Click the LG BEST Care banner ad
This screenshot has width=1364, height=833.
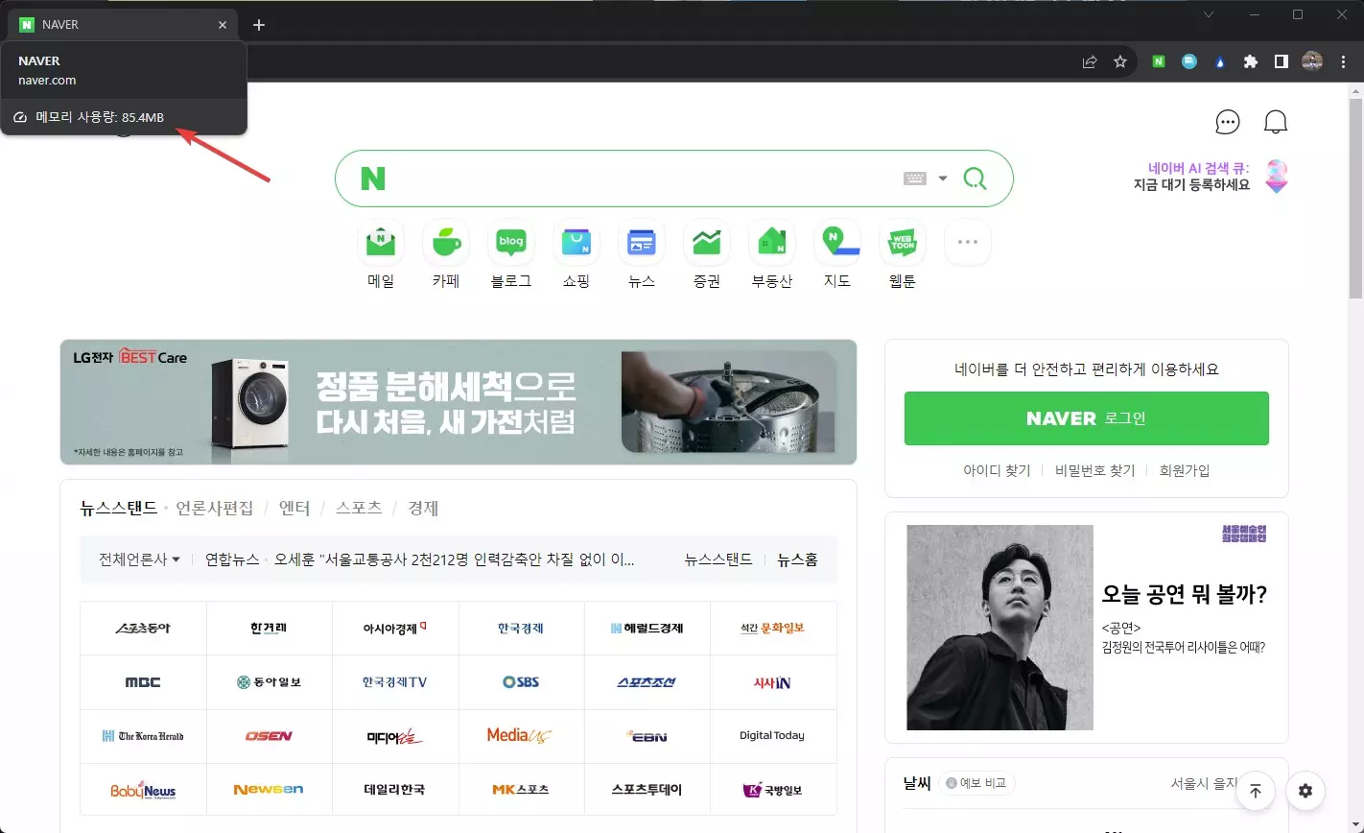tap(459, 402)
